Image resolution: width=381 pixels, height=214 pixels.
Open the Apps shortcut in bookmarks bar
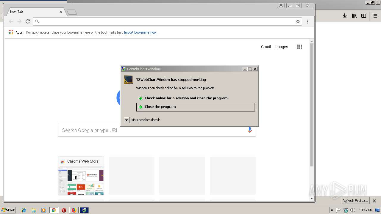(x=16, y=32)
